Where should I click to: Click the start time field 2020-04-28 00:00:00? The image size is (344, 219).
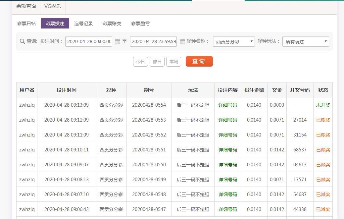89,41
